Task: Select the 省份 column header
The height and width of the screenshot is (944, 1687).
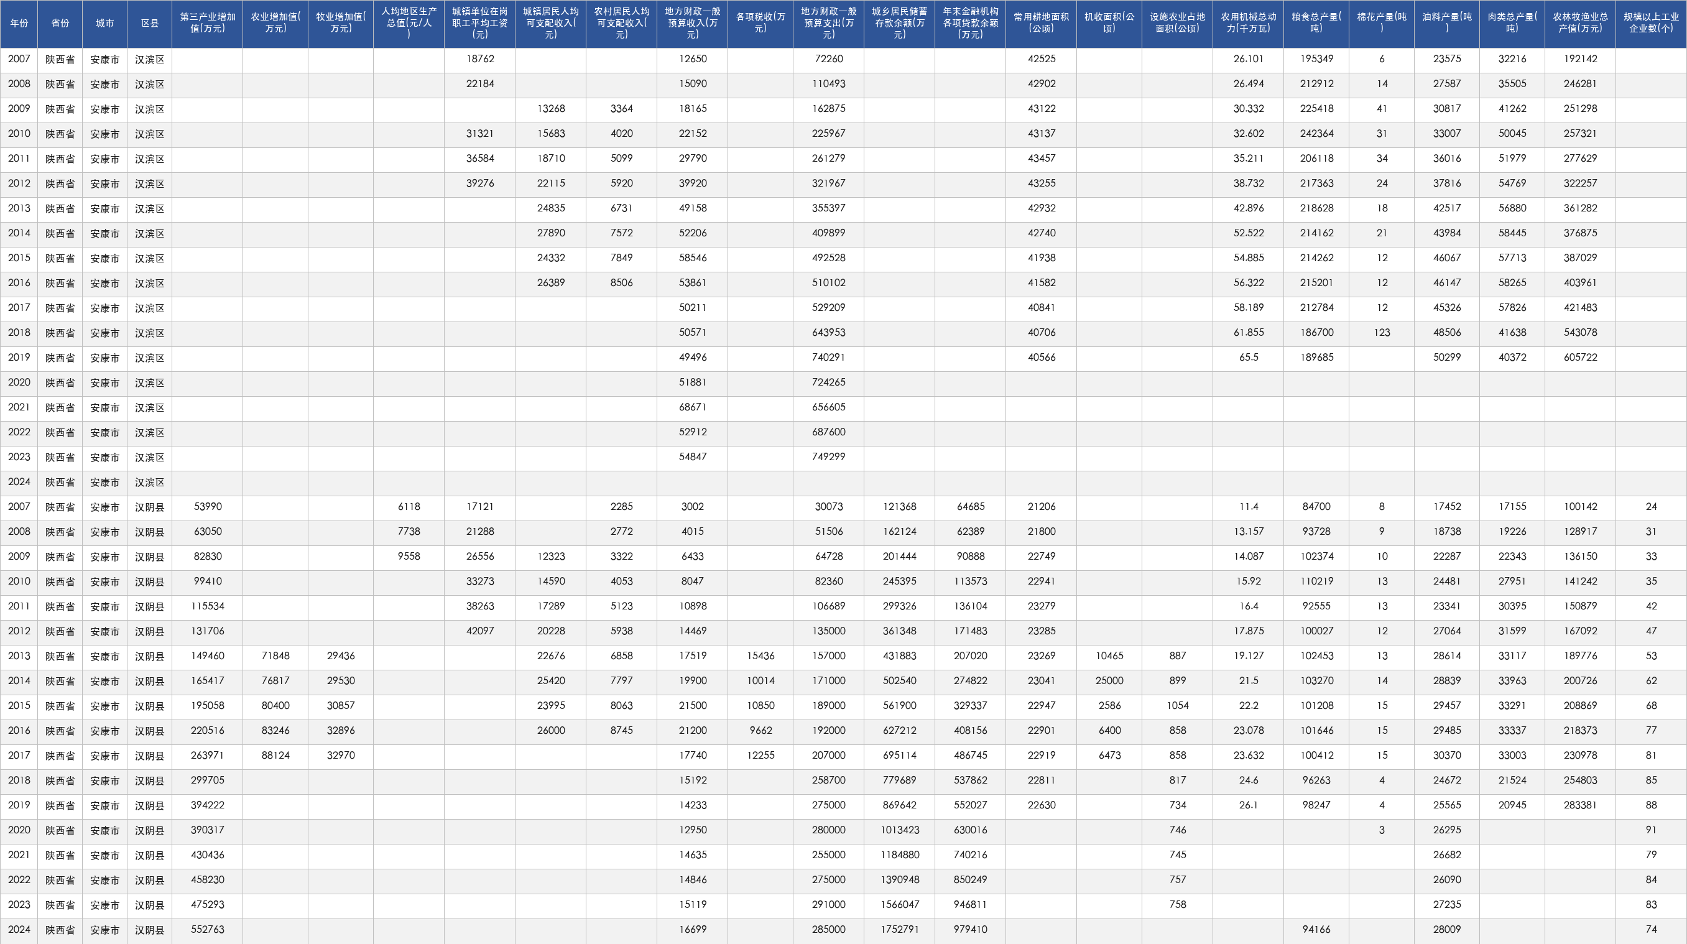Action: coord(60,24)
